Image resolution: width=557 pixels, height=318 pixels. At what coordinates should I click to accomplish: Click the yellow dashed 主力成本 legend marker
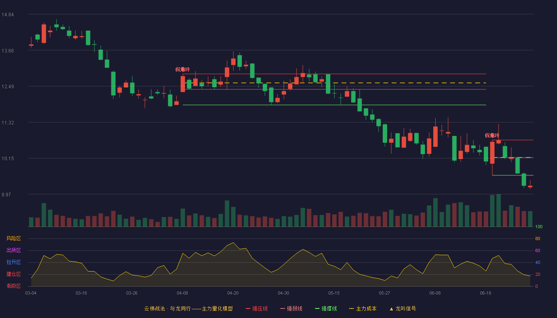351,309
